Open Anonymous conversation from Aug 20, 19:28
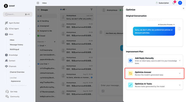 (77, 84)
